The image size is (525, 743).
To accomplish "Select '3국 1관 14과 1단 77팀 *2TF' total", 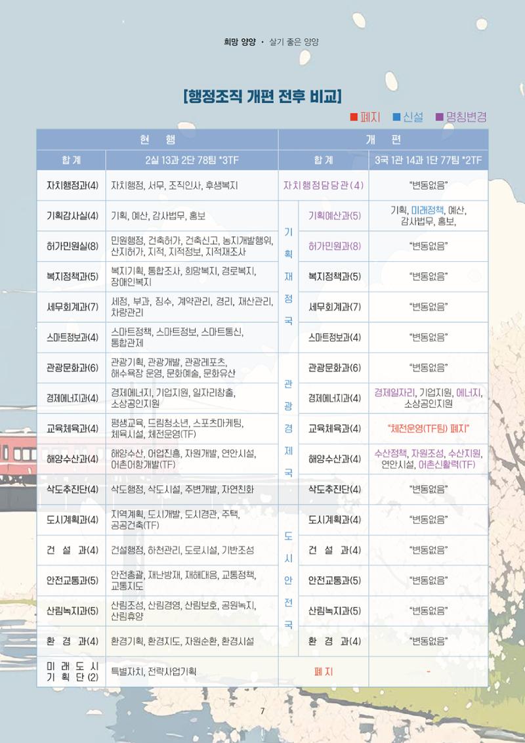I will click(429, 160).
